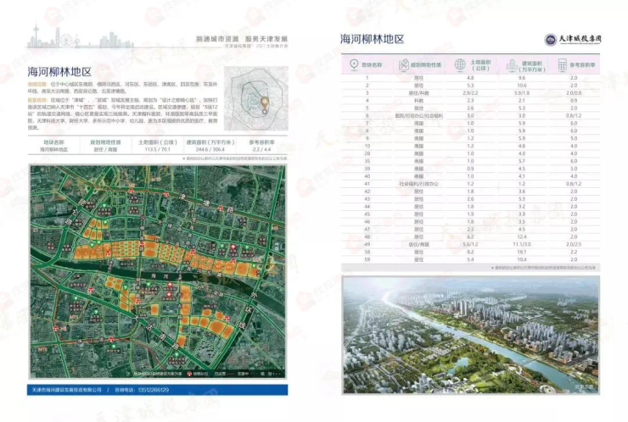Click the slogan 融通城市资源 服务天津发展
Image resolution: width=628 pixels, height=422 pixels.
[x=242, y=39]
